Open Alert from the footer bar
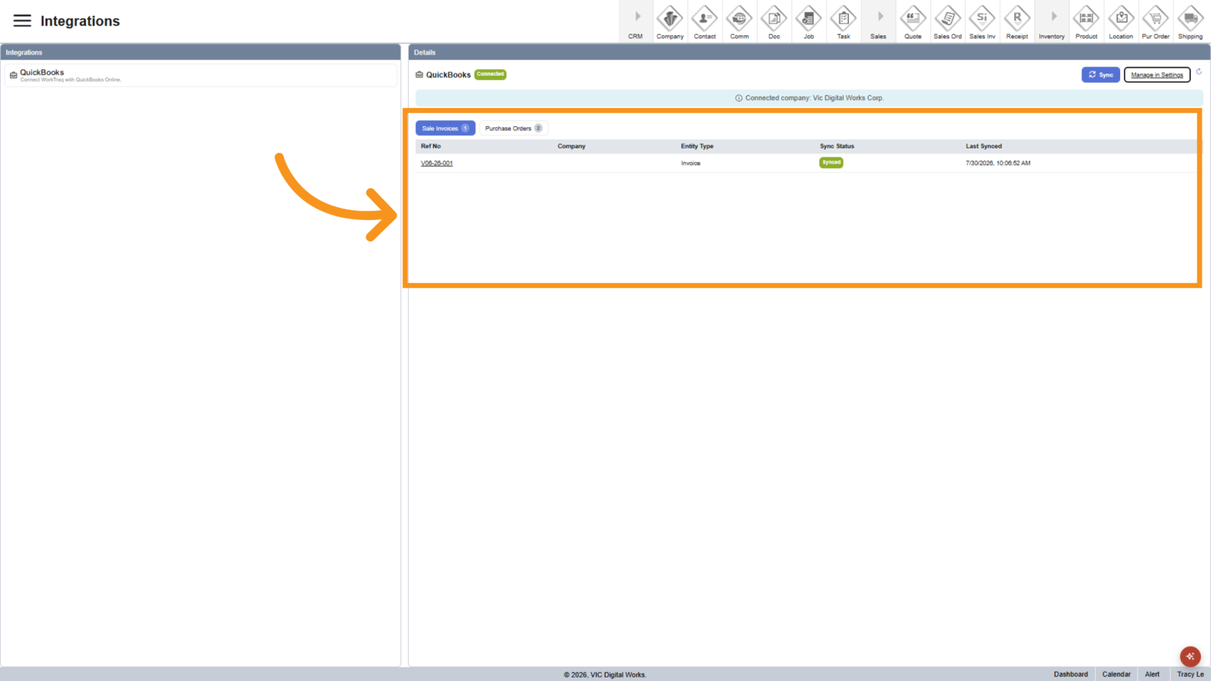The width and height of the screenshot is (1211, 681). (1152, 675)
